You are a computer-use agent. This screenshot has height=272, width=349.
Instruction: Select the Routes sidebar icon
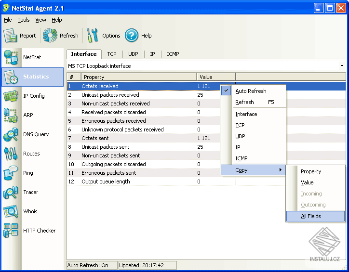(x=11, y=154)
